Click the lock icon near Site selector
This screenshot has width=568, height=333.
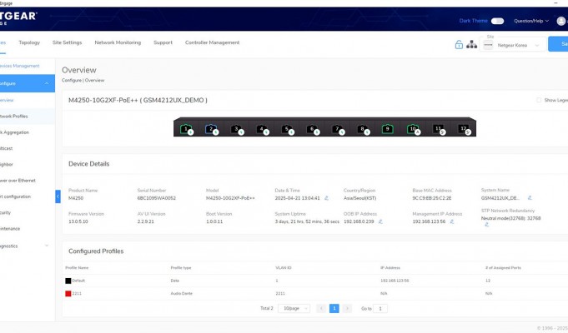coord(459,44)
